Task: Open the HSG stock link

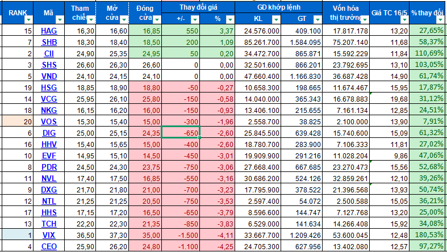Action: click(49, 87)
